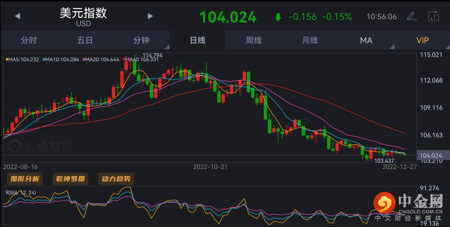
Task: Click the layout toggle icon at top right
Action: (433, 16)
